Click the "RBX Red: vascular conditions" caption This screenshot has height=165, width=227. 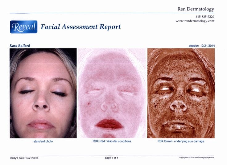112,141
